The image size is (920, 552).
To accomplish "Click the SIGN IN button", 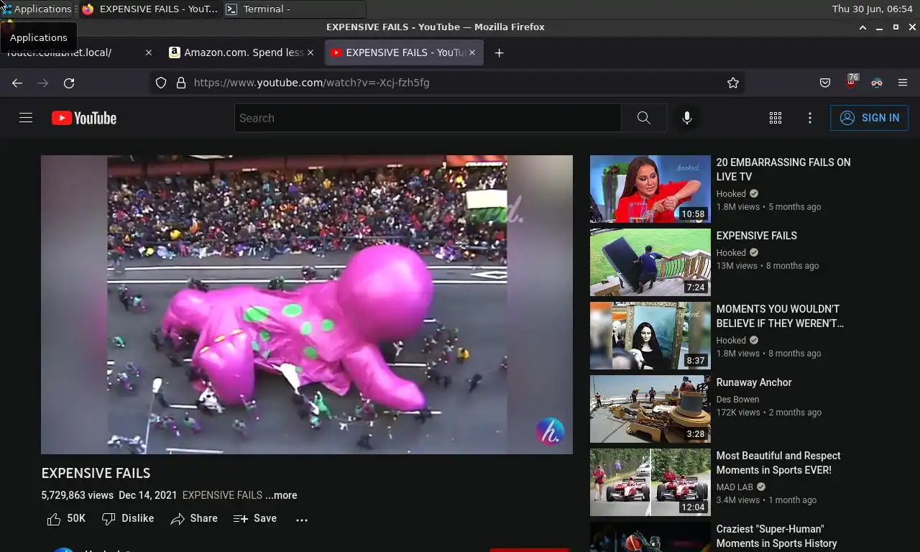I will click(x=869, y=118).
